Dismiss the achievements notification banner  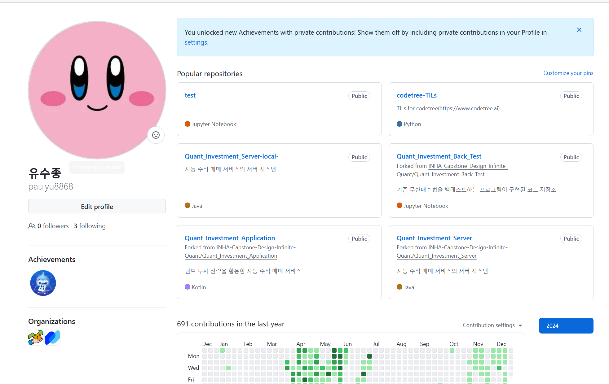pyautogui.click(x=579, y=30)
